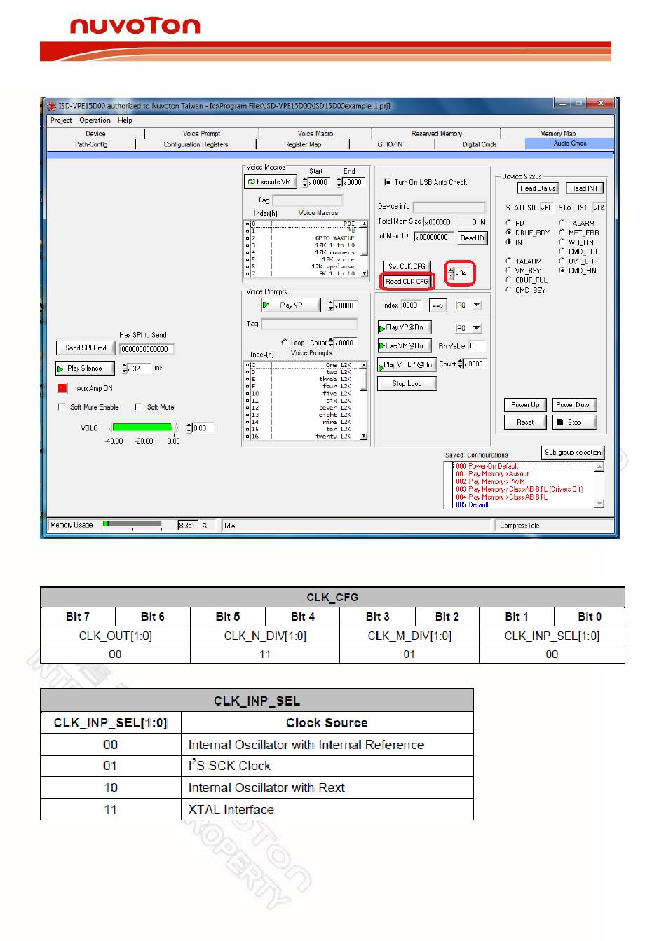Open the Digital Cmds tab

480,144
